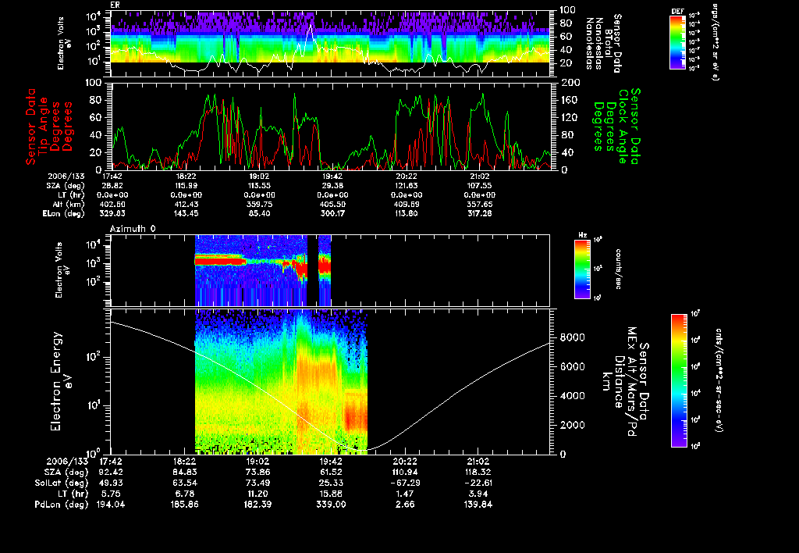Select PdLon value 339.00
Image resolution: width=799 pixels, height=553 pixels.
pyautogui.click(x=331, y=504)
